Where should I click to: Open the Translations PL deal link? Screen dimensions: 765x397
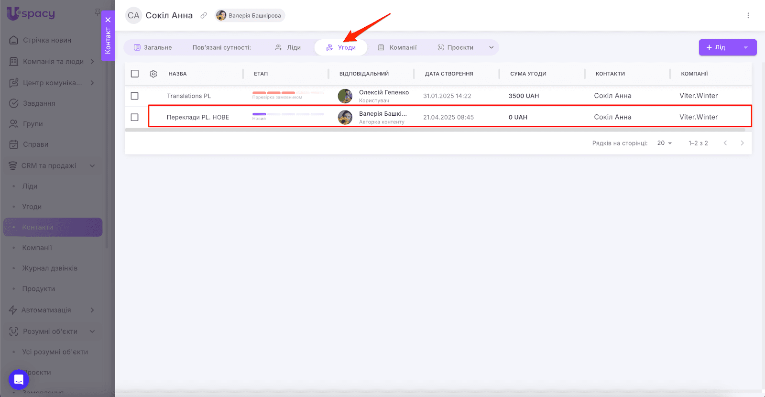[x=188, y=96]
